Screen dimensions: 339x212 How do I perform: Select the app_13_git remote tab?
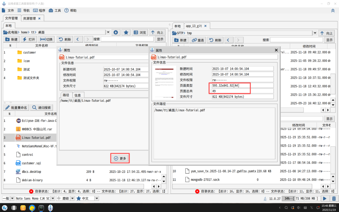coord(194,26)
